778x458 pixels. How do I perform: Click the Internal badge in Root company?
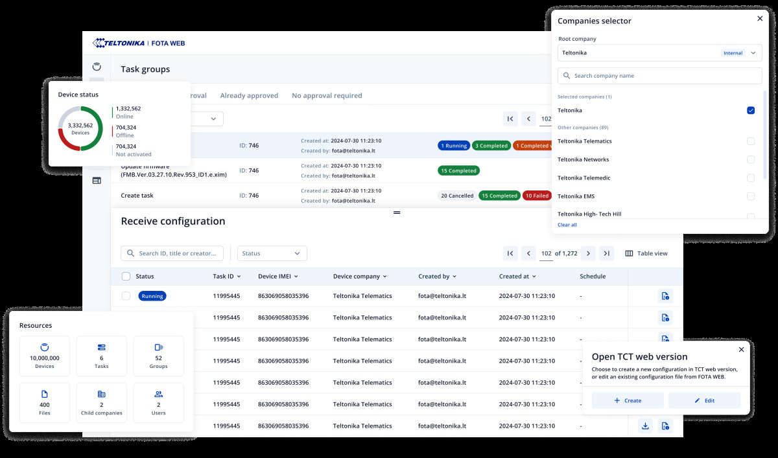pyautogui.click(x=733, y=53)
